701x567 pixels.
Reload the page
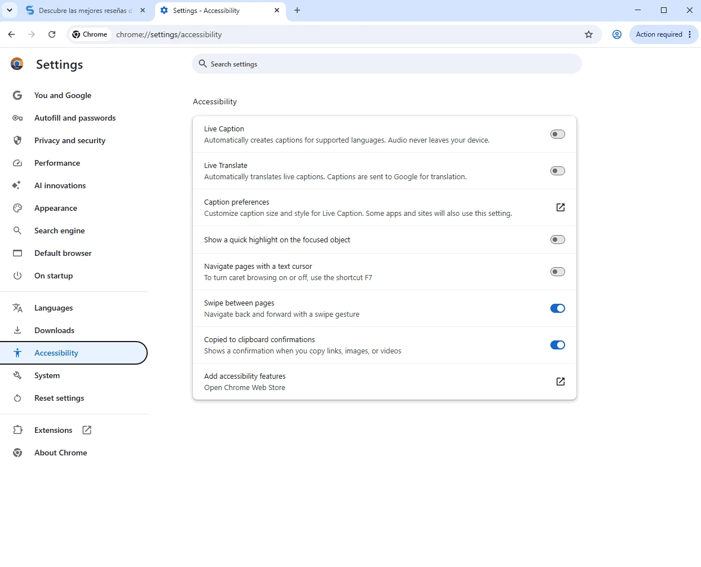52,34
